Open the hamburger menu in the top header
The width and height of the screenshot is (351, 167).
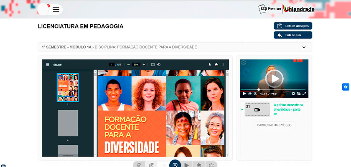tap(56, 9)
